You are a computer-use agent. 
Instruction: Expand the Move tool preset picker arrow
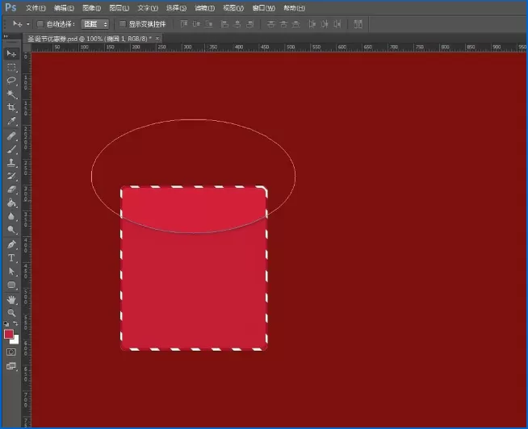(x=28, y=24)
